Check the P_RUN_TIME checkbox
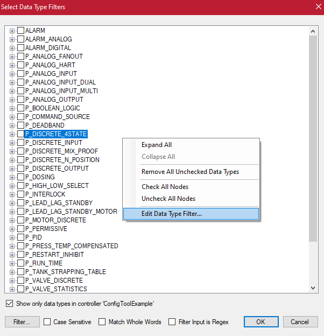The image size is (324, 336). [20, 263]
